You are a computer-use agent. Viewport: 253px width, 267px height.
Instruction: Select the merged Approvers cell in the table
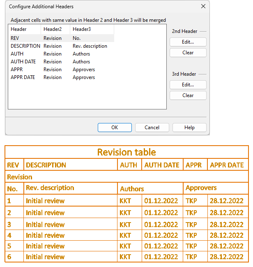click(215, 188)
